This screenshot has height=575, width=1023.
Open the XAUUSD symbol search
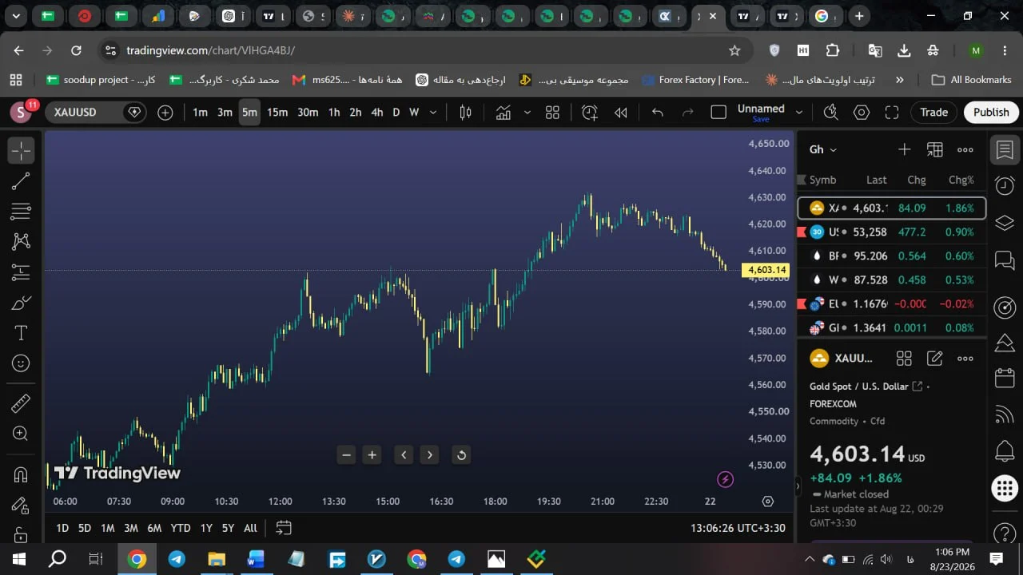point(84,113)
